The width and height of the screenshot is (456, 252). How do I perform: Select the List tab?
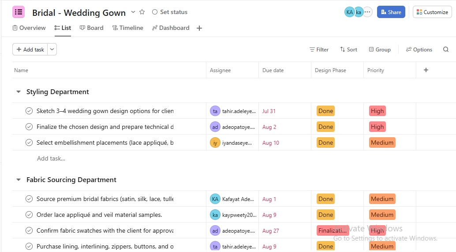coord(63,28)
